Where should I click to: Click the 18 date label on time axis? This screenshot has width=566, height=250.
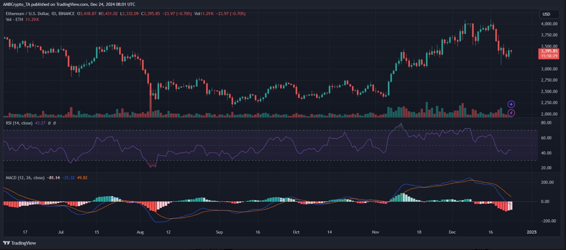click(419, 232)
